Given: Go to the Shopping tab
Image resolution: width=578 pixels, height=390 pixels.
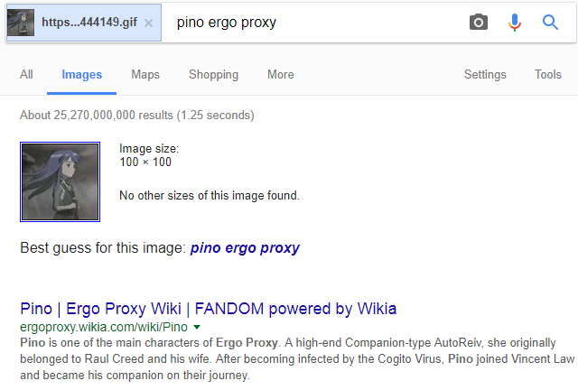Looking at the screenshot, I should [x=214, y=75].
